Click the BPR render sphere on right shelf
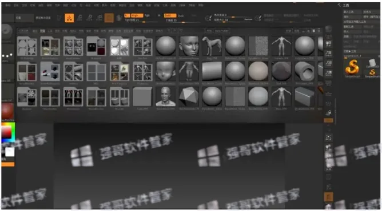382x211 pixels. coord(328,29)
